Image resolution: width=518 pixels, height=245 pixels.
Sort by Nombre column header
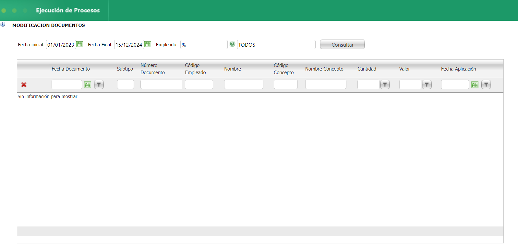(x=233, y=69)
